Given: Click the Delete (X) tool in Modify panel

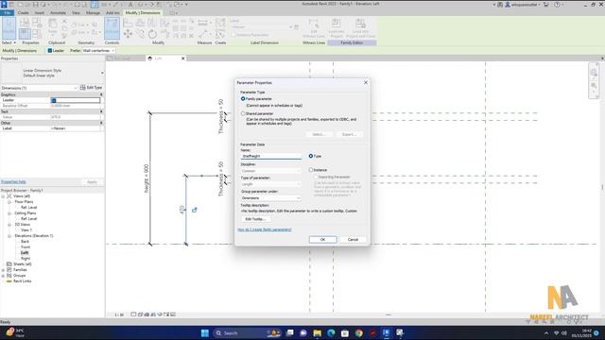Looking at the screenshot, I should click(191, 36).
